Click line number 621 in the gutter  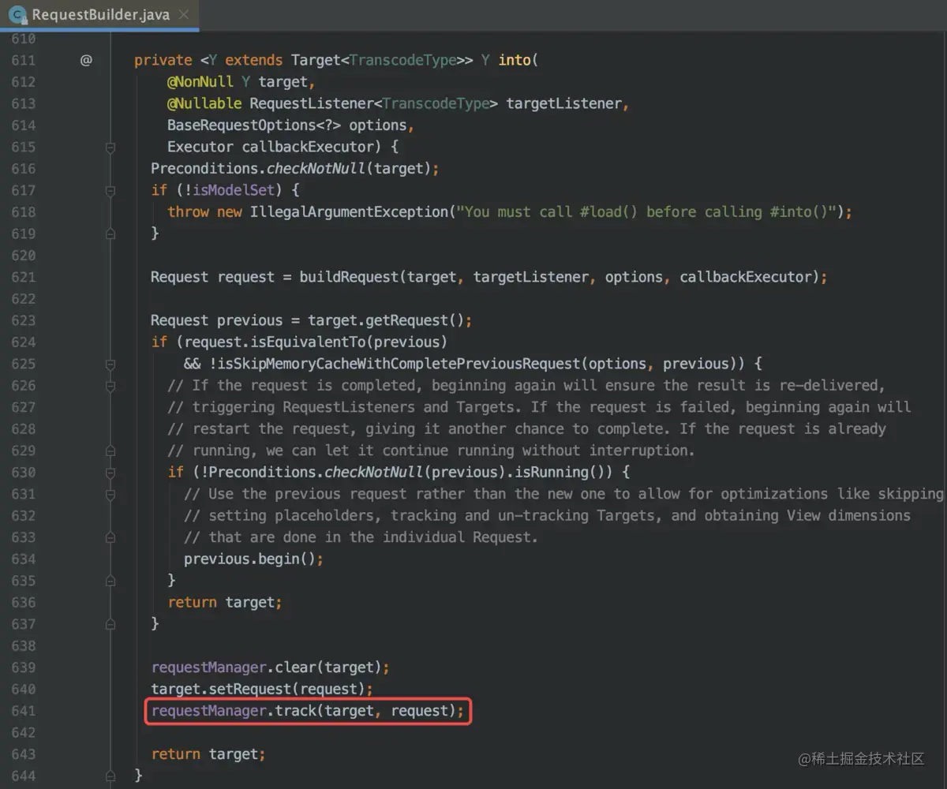tap(24, 277)
